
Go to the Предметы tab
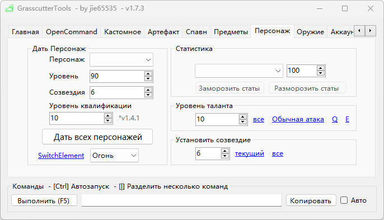tap(231, 32)
